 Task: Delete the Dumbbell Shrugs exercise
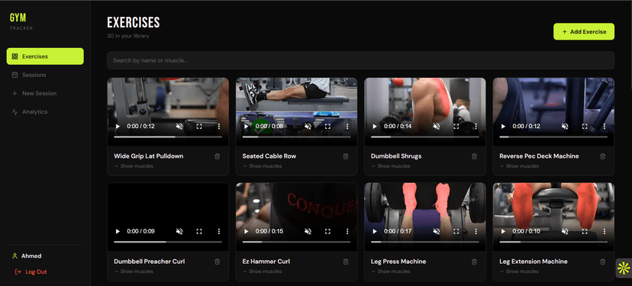point(474,156)
